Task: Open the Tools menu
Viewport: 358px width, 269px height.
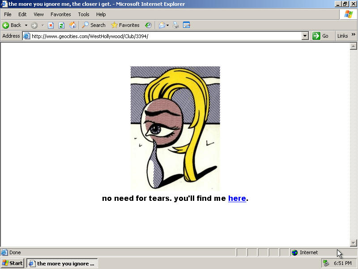Action: pos(84,14)
